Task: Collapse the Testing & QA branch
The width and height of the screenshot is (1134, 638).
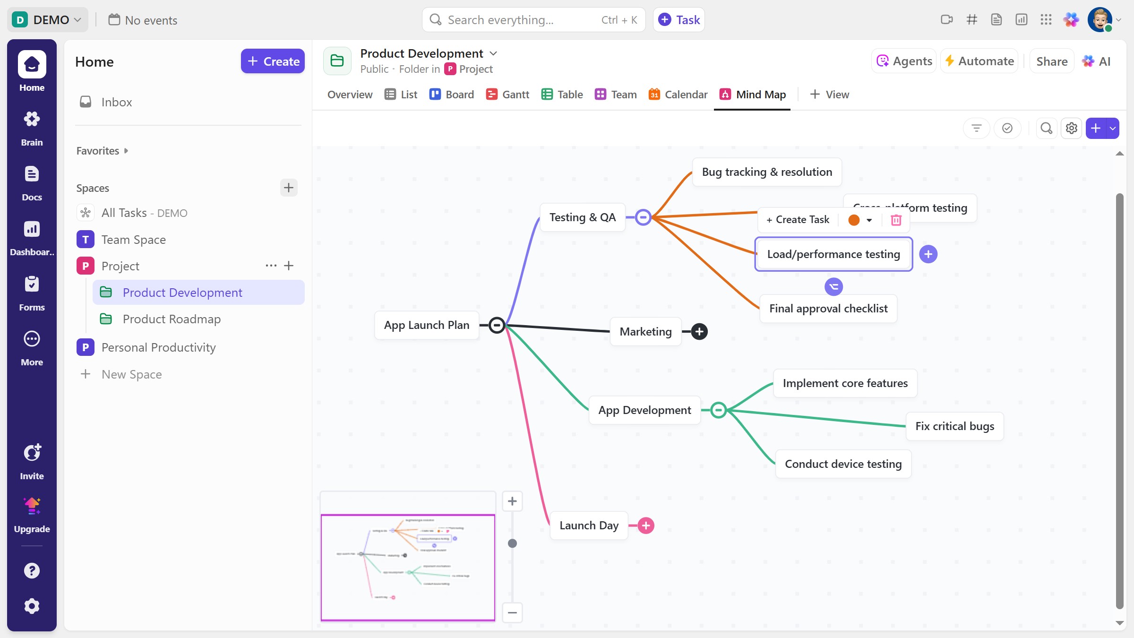Action: pyautogui.click(x=643, y=217)
